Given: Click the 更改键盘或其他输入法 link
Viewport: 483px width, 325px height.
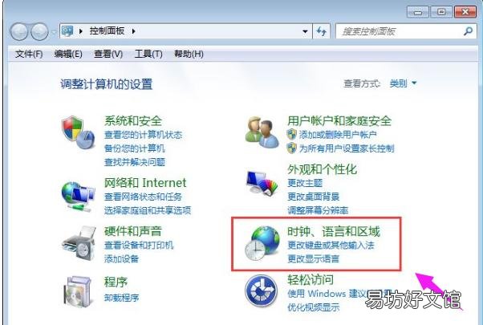Looking at the screenshot, I should [331, 246].
